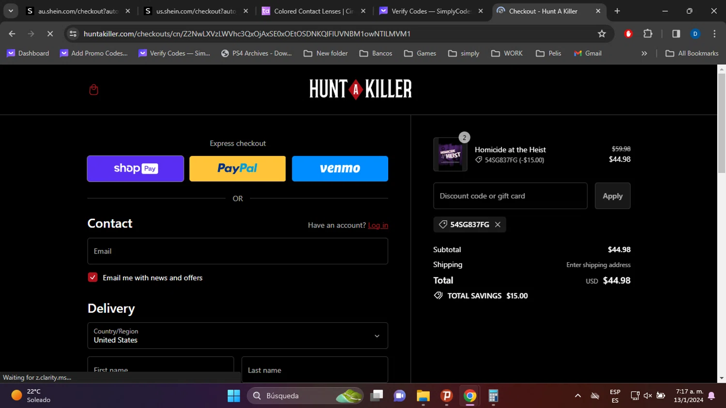Open the PS4 Archives bookmark
The height and width of the screenshot is (408, 726).
(x=257, y=53)
